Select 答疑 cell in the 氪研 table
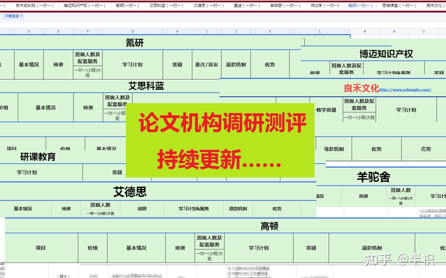This screenshot has width=446, height=278. pos(177,64)
